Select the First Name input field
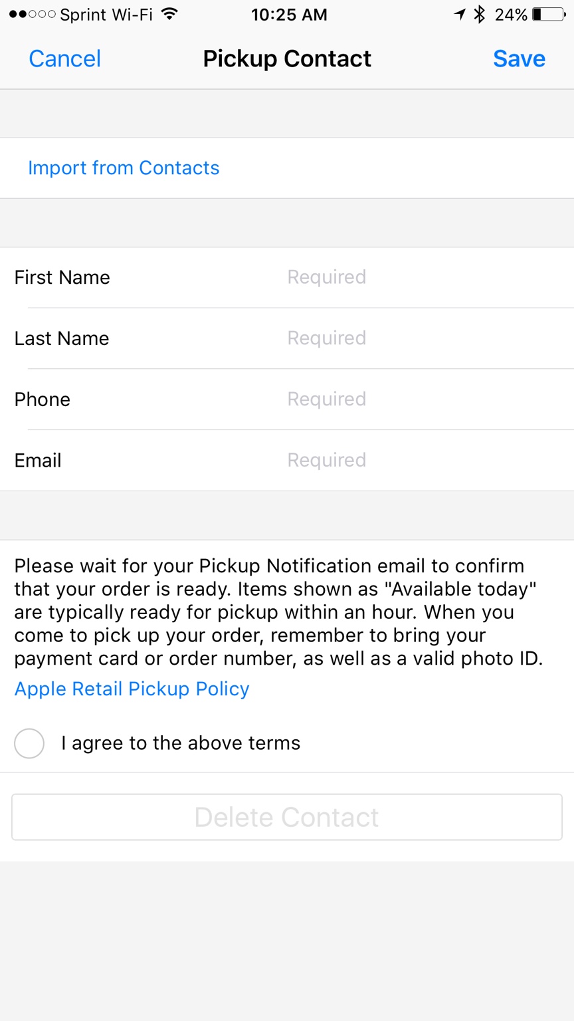Image resolution: width=574 pixels, height=1021 pixels. pyautogui.click(x=425, y=277)
